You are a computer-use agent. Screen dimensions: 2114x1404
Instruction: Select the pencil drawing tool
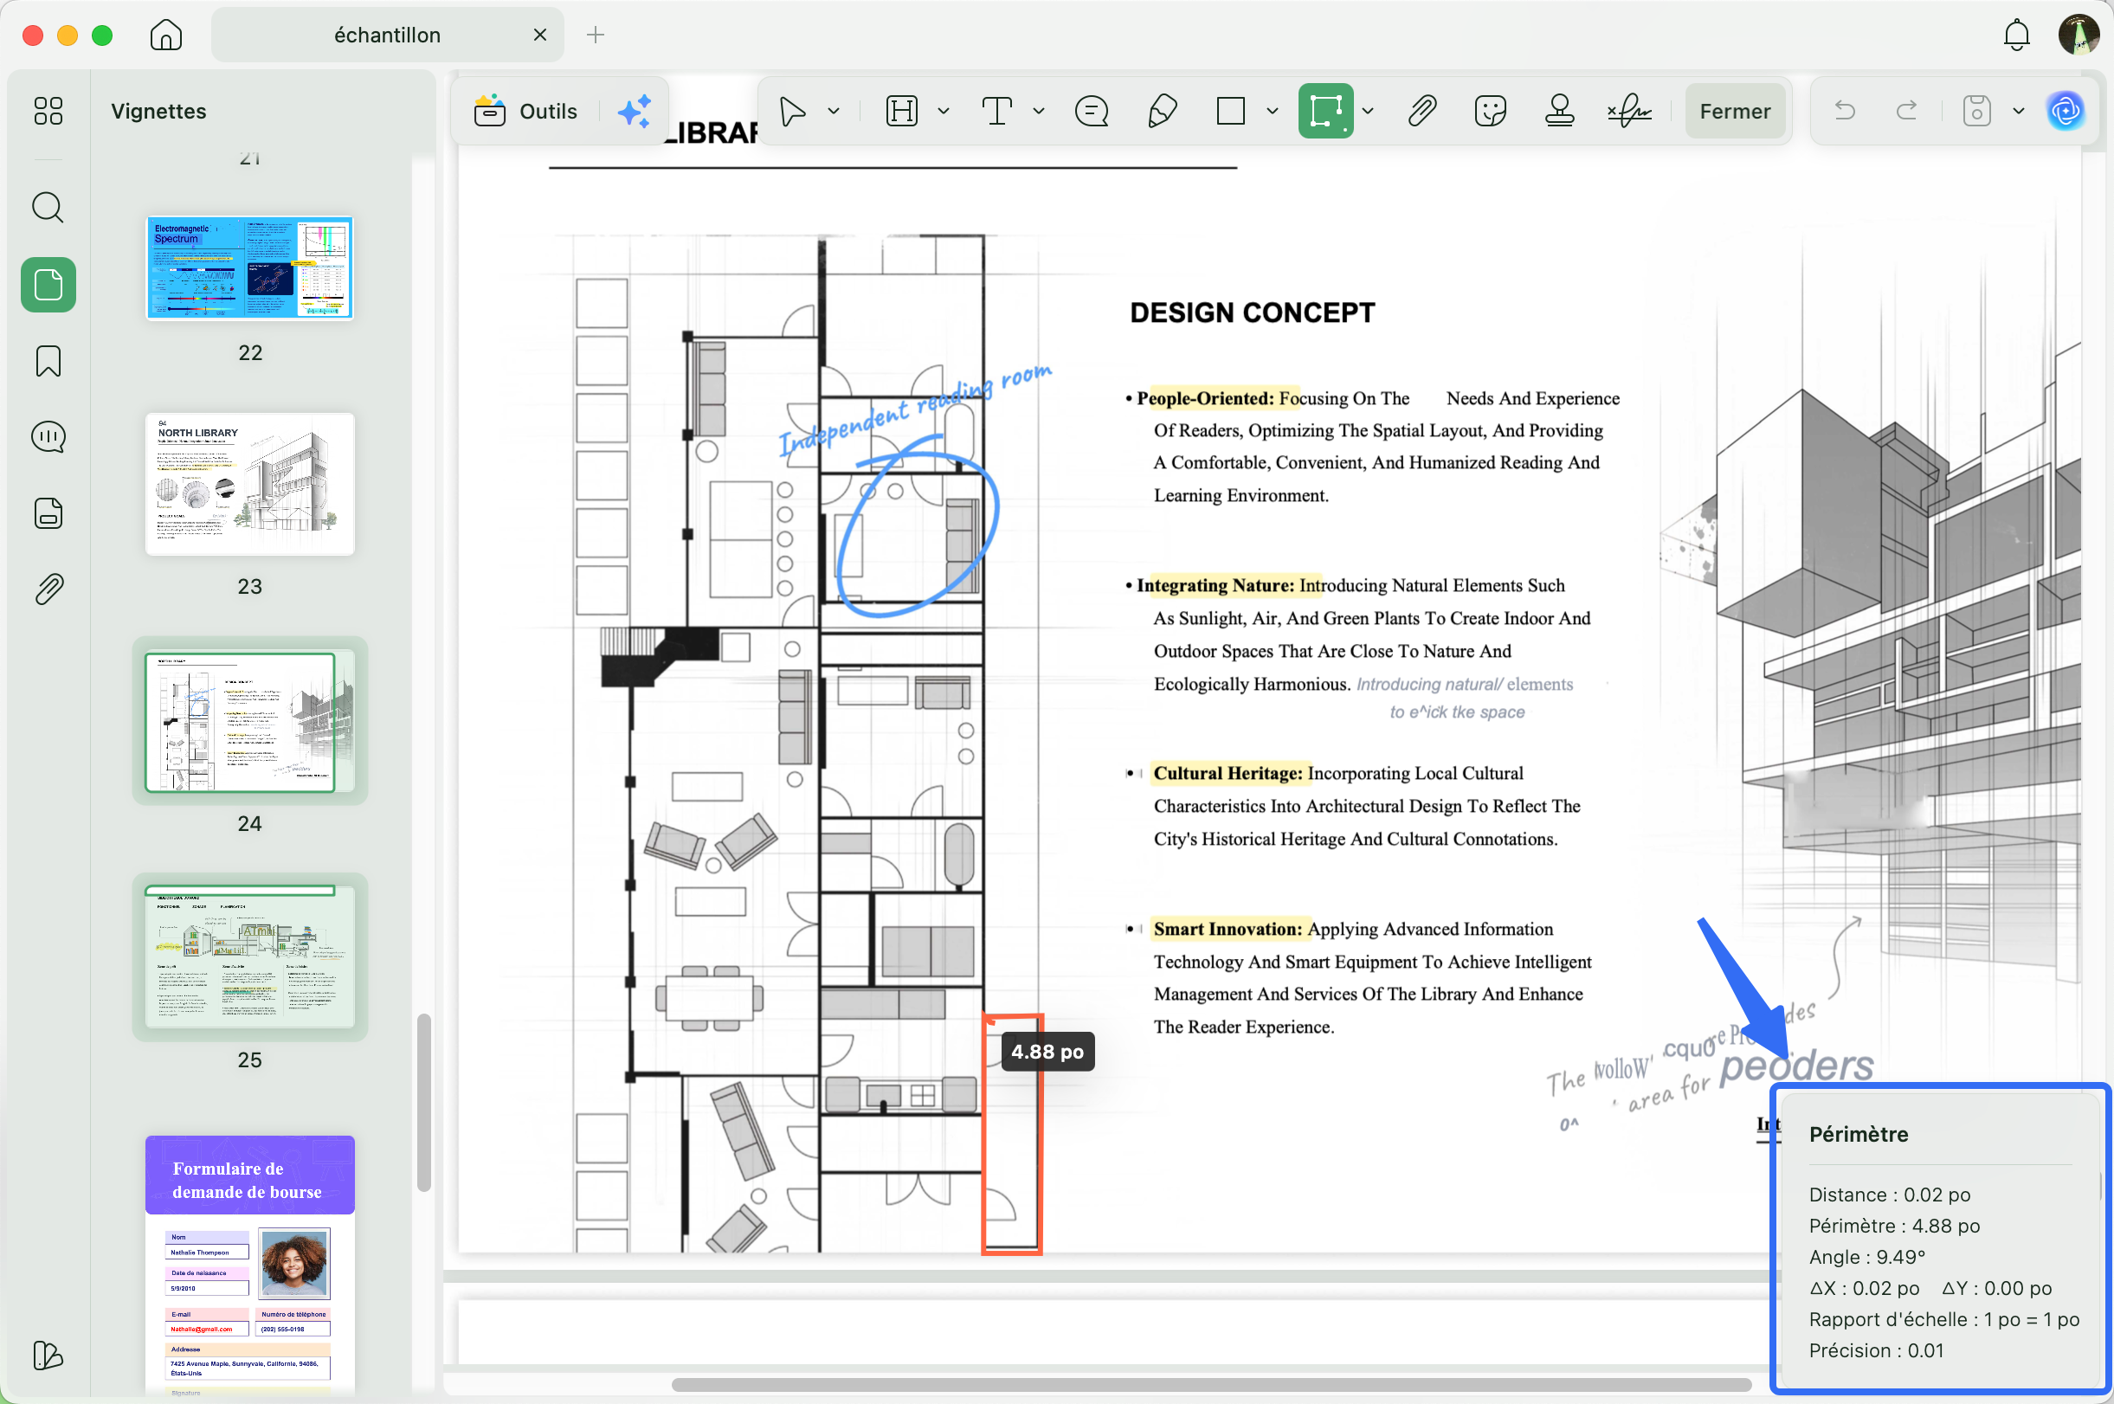pos(1161,111)
